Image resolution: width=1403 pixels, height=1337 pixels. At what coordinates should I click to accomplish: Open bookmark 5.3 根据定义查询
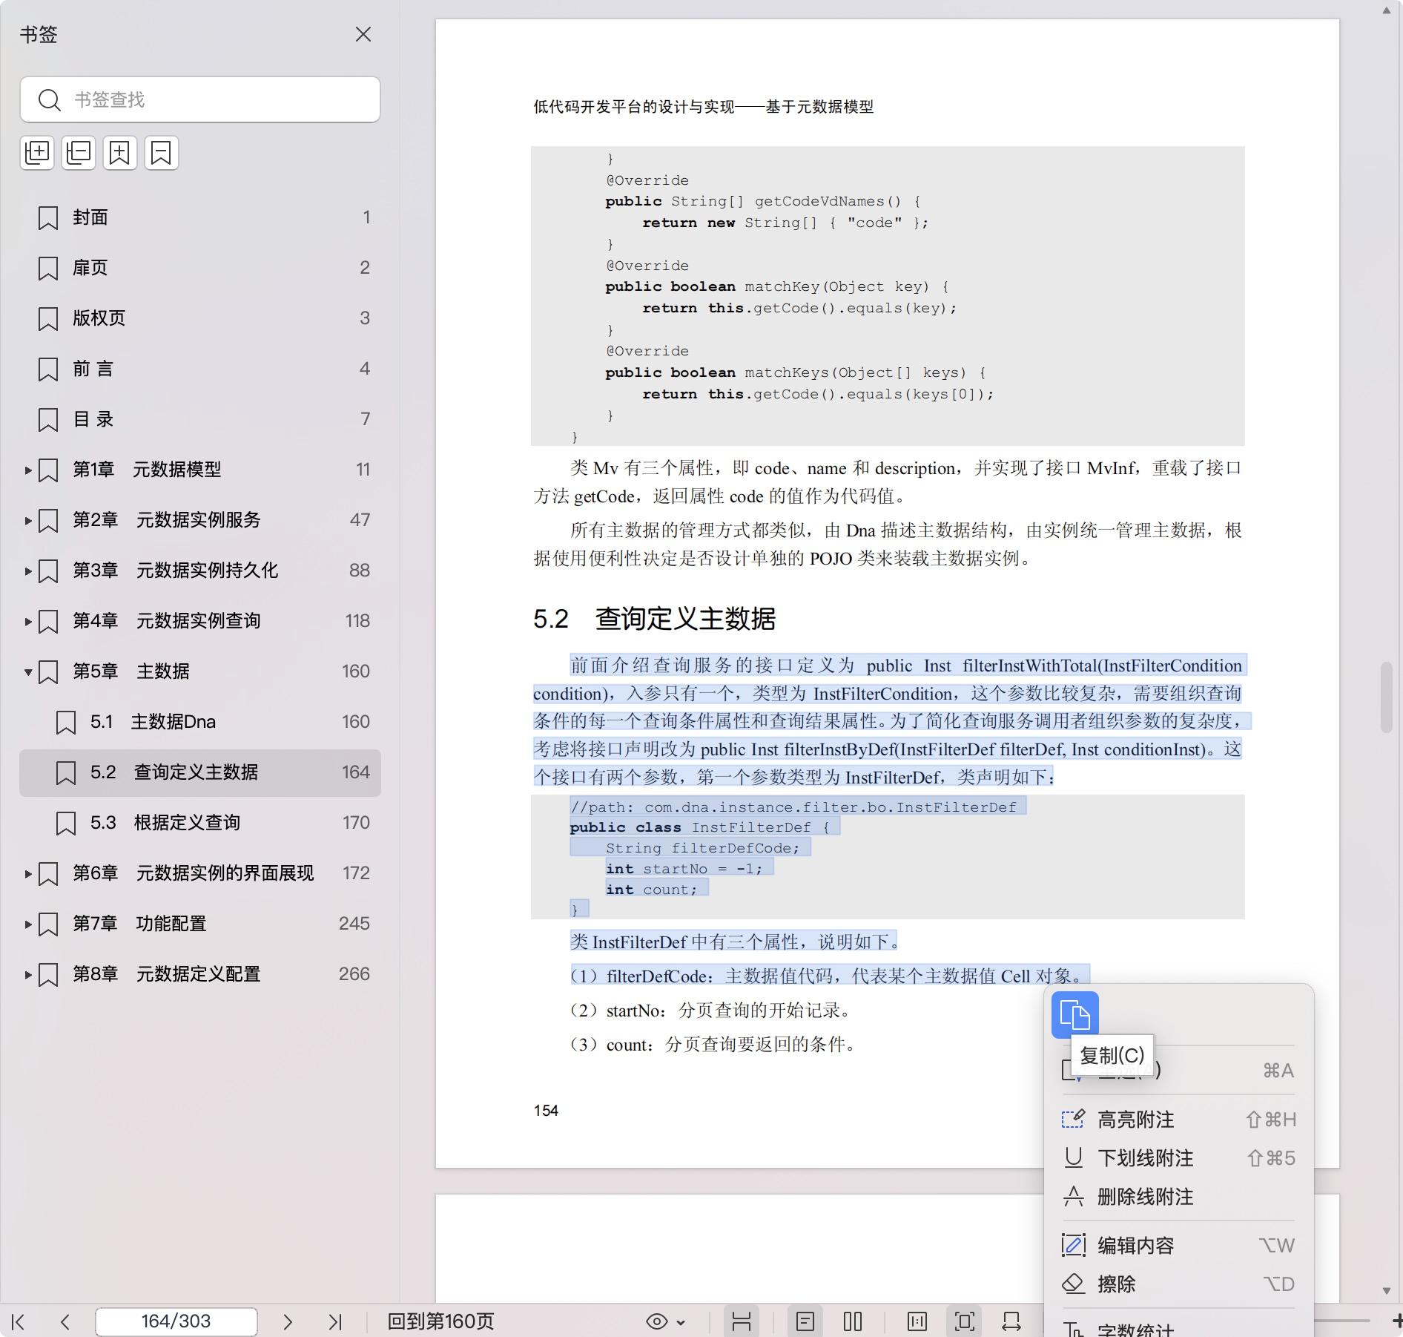click(x=187, y=823)
